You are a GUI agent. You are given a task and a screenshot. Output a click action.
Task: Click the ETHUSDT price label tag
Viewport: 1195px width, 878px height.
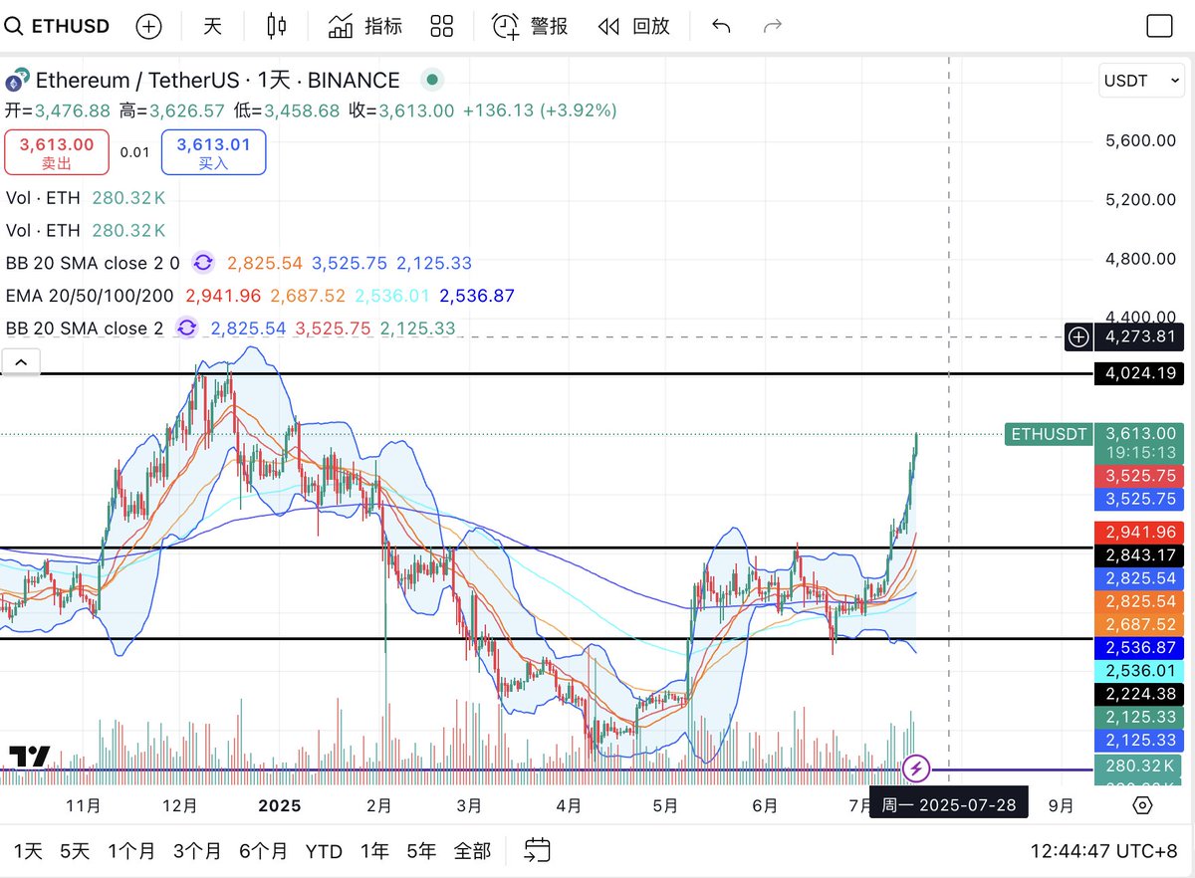[1048, 433]
